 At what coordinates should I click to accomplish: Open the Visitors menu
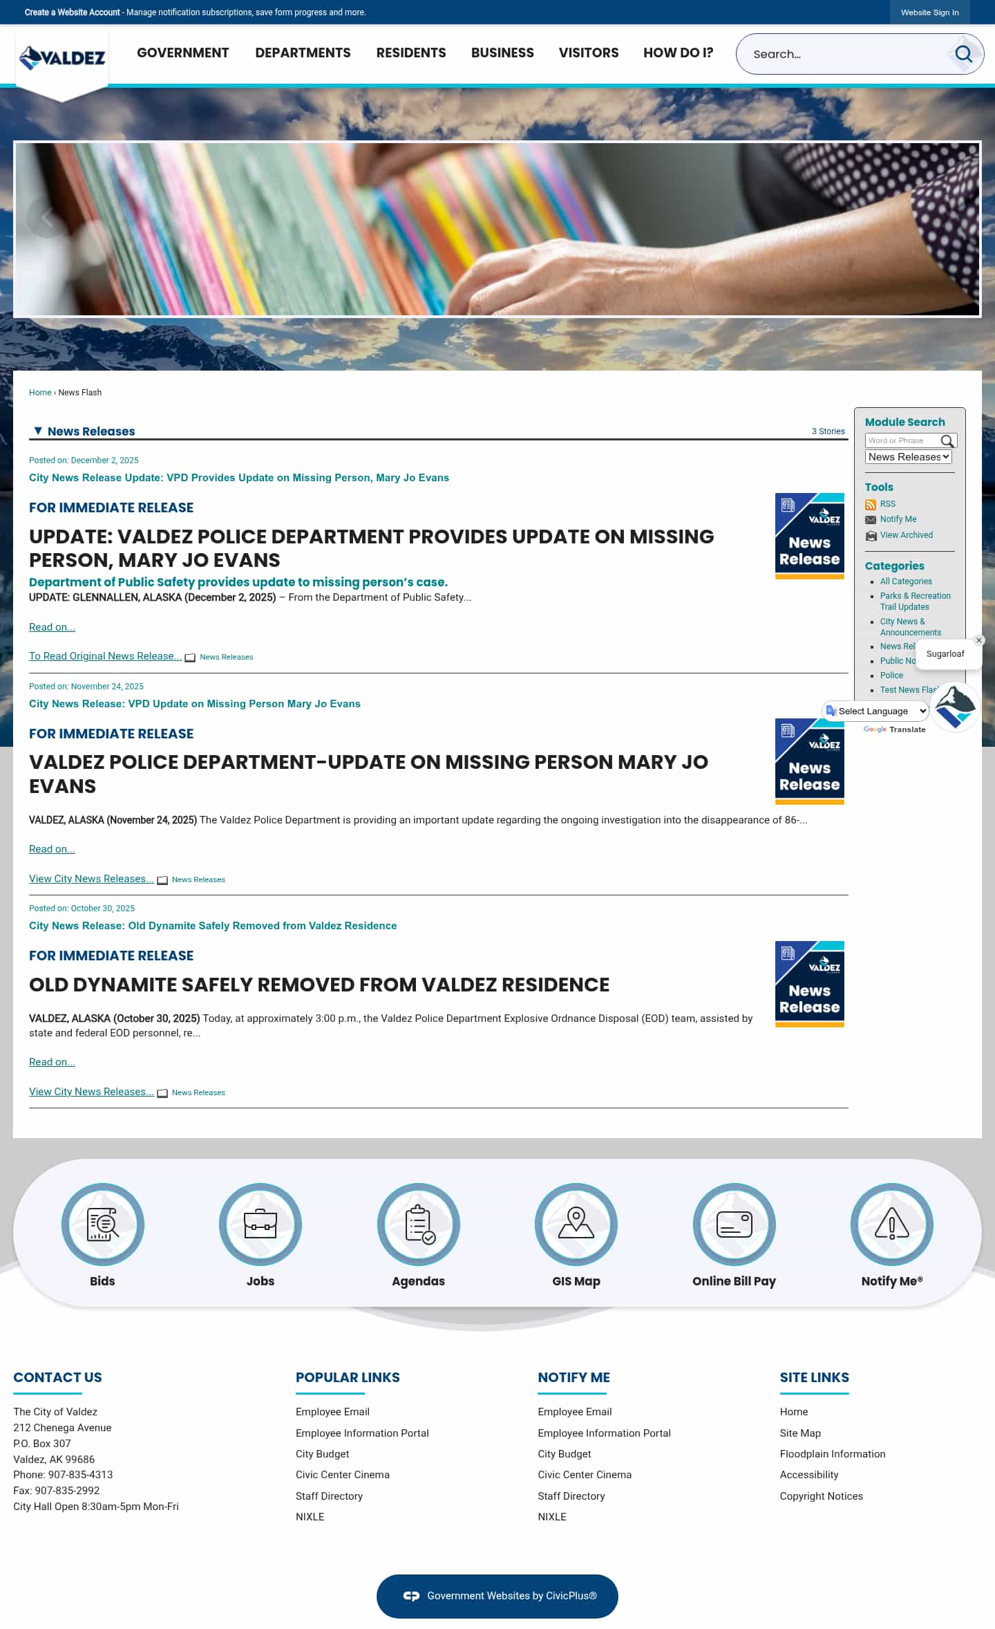589,53
